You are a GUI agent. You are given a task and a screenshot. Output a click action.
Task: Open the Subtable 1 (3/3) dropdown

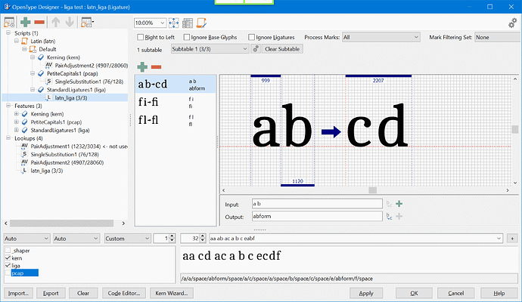click(210, 49)
